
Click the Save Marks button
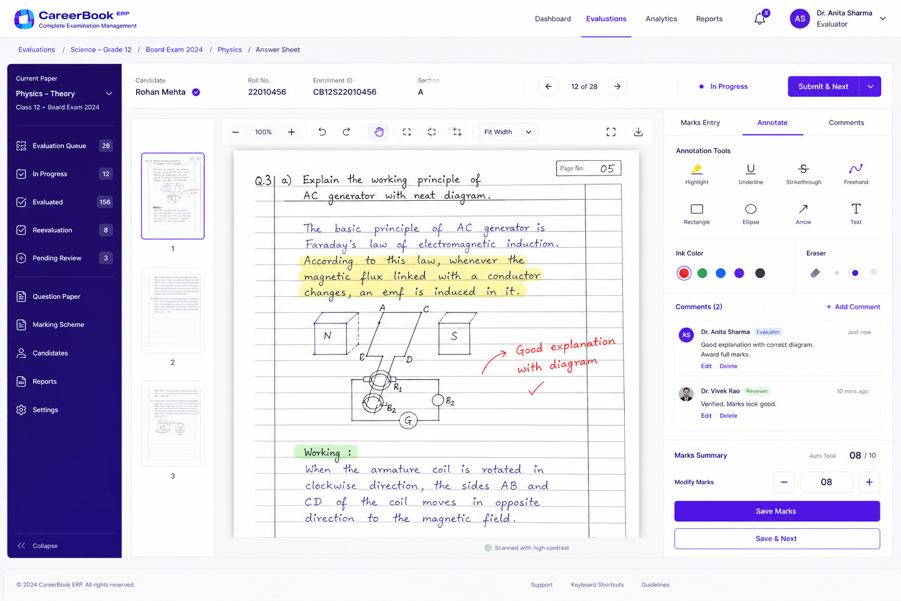[777, 511]
